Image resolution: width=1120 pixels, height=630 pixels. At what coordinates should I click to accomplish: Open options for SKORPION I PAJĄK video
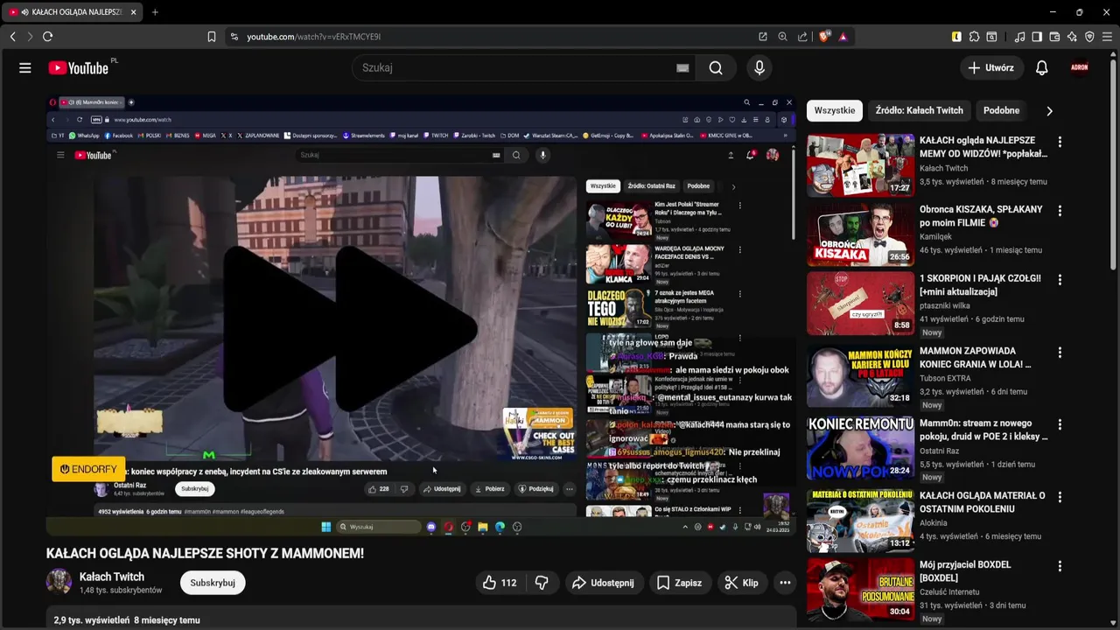tap(1060, 280)
